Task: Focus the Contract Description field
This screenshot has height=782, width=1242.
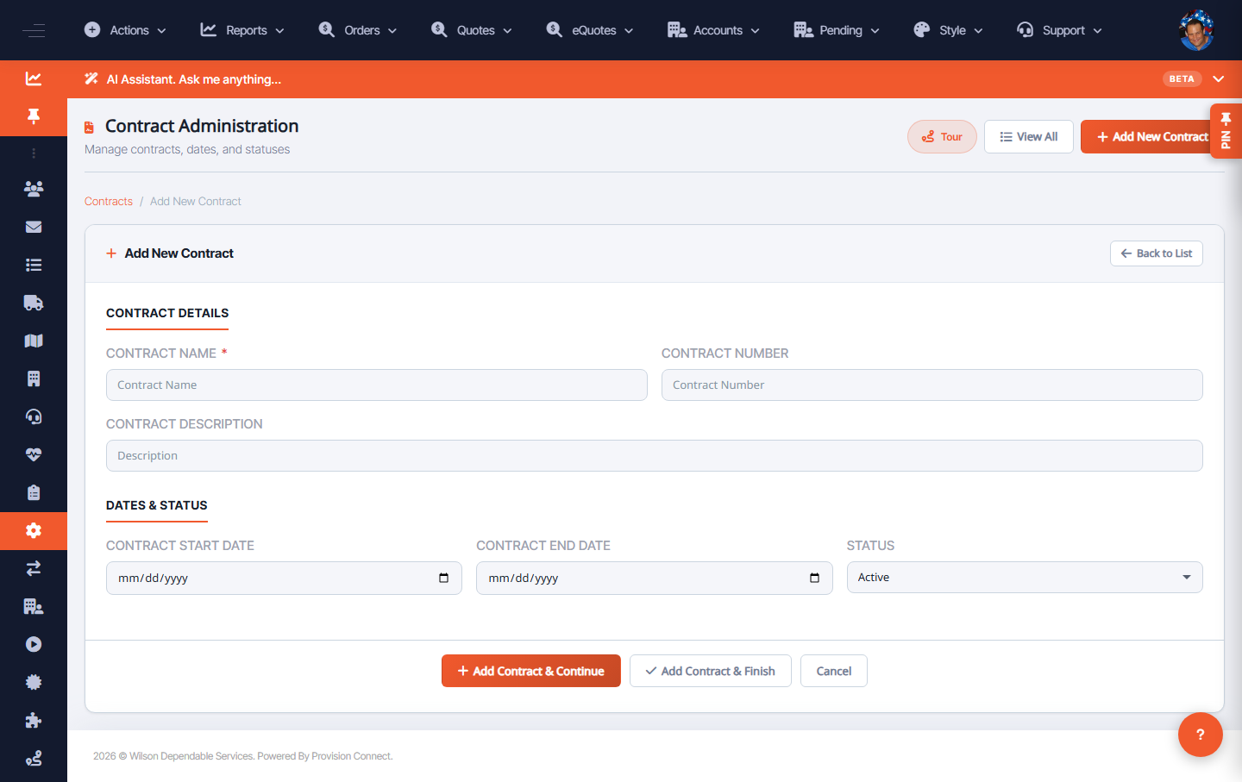Action: click(655, 456)
